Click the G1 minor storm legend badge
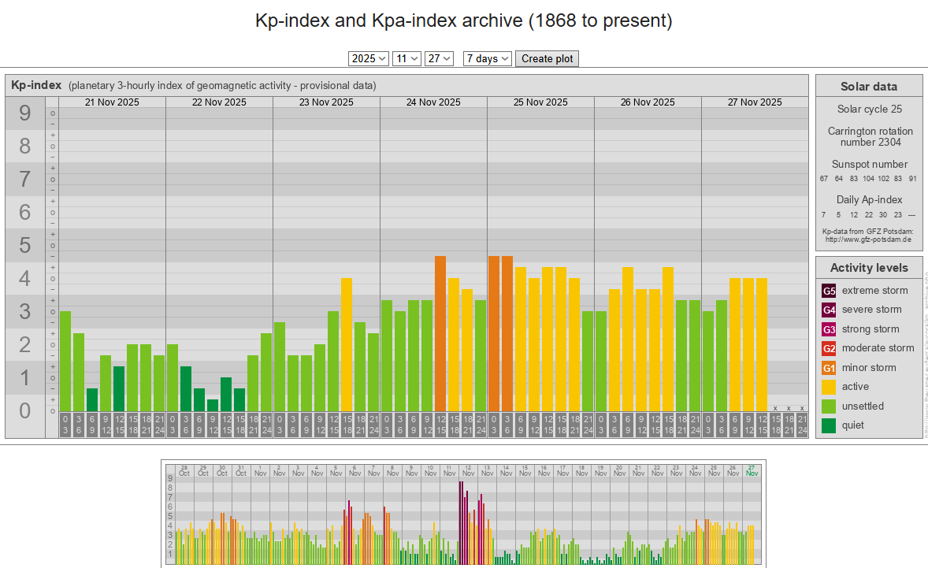The image size is (928, 568). 829,368
